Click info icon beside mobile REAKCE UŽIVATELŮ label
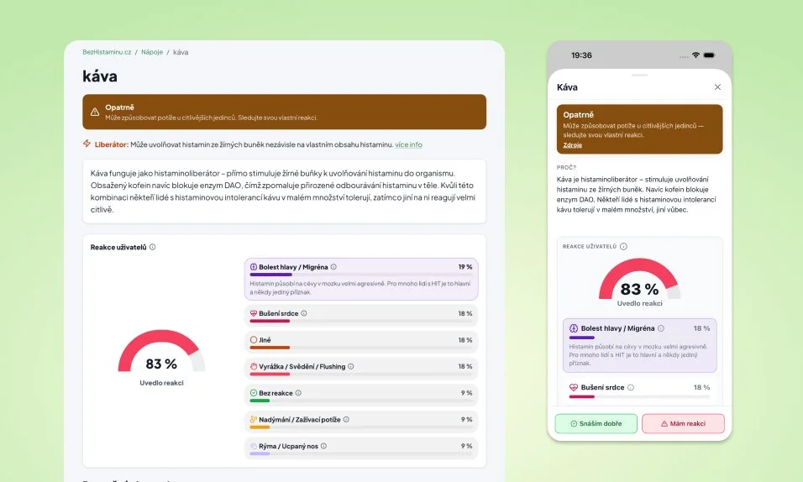Screen dimensions: 803x482 623,246
